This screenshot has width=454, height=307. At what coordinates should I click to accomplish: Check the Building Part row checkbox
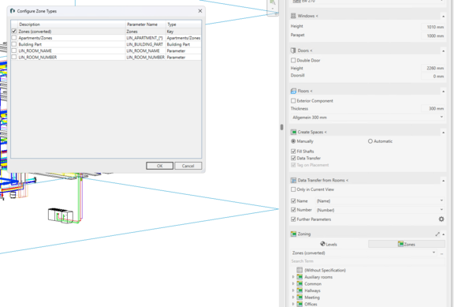14,44
